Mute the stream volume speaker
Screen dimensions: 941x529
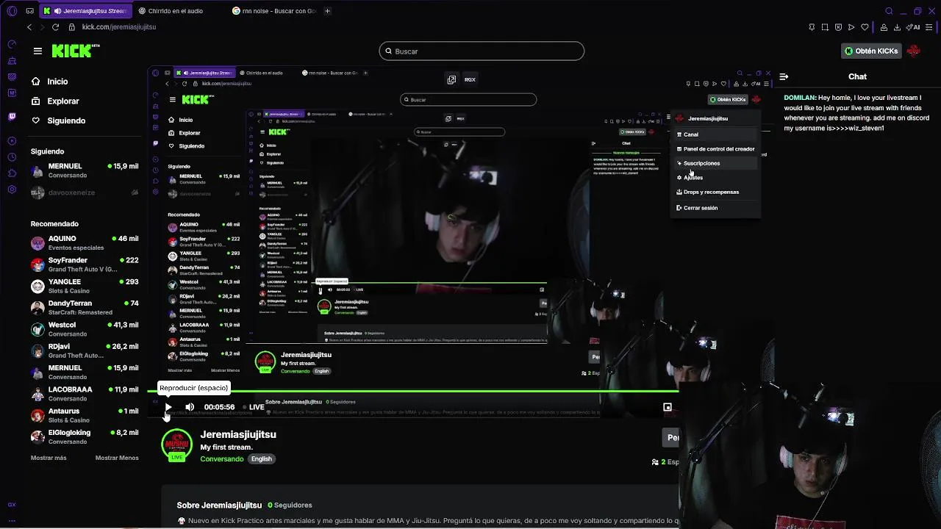pyautogui.click(x=190, y=407)
